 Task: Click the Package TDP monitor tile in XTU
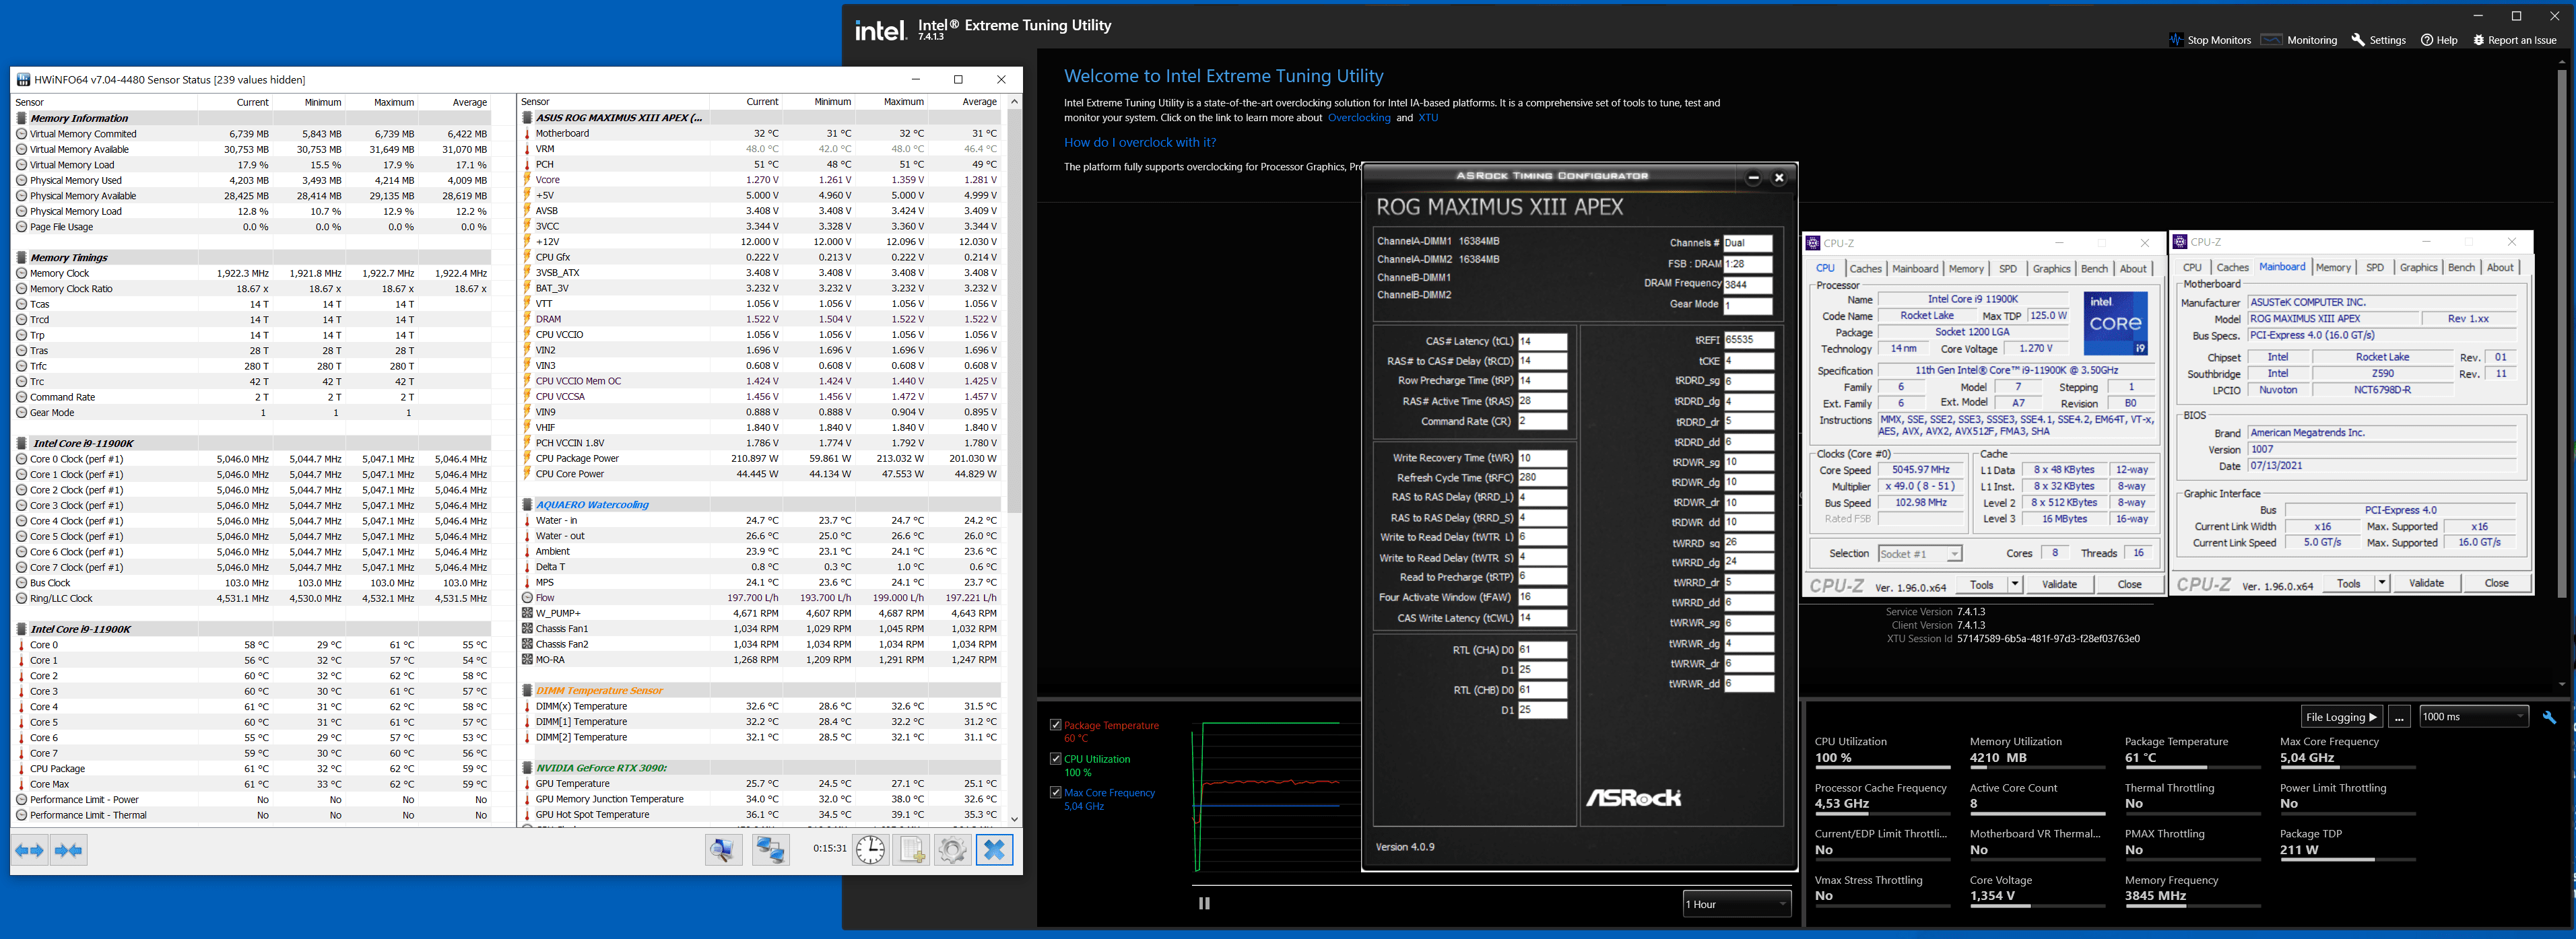pyautogui.click(x=2347, y=842)
